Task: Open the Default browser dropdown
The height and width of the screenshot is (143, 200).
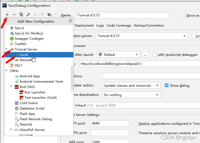Action: coord(118,54)
